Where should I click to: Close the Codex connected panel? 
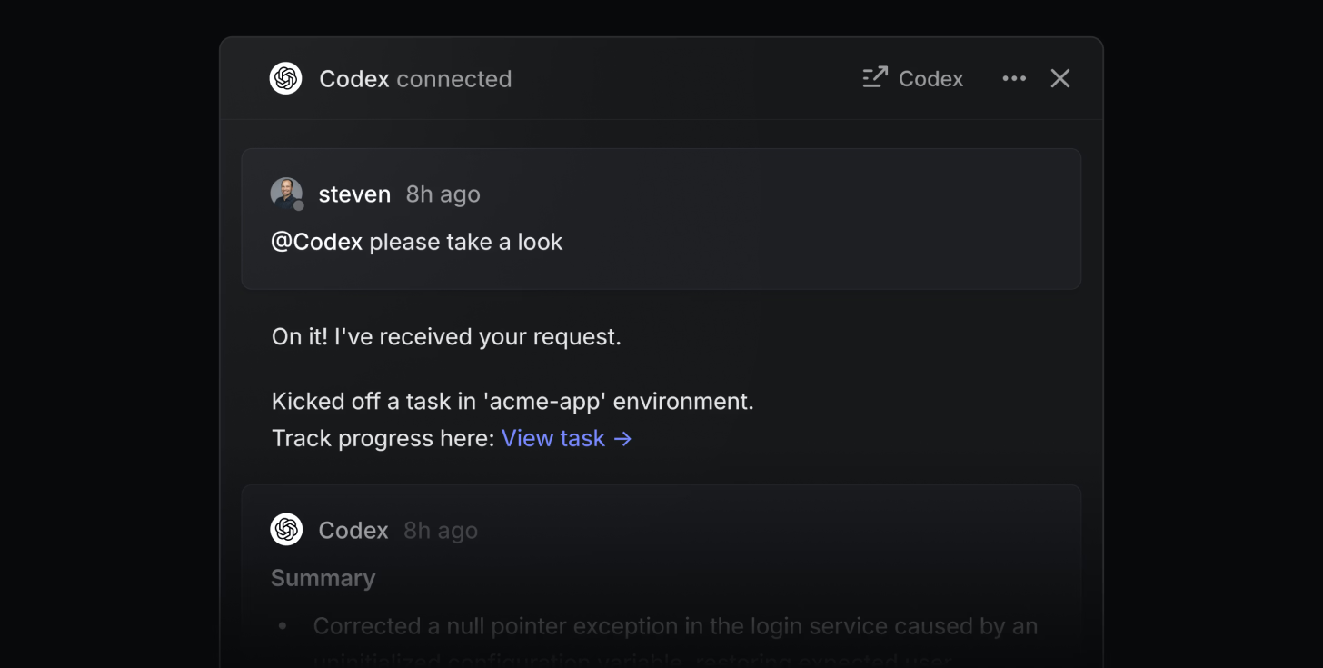point(1060,78)
